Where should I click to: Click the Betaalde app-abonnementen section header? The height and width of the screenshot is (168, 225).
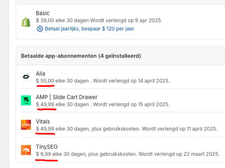tap(81, 56)
